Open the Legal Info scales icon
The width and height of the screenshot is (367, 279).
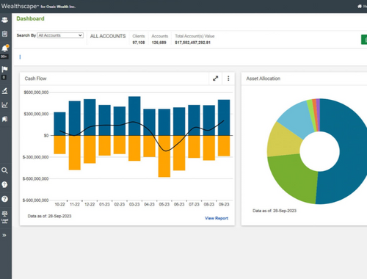pyautogui.click(x=4, y=217)
